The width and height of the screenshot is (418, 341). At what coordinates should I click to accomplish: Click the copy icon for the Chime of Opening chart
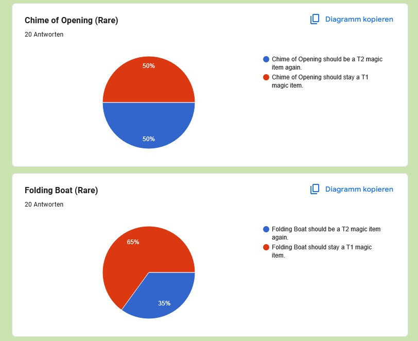click(x=315, y=19)
